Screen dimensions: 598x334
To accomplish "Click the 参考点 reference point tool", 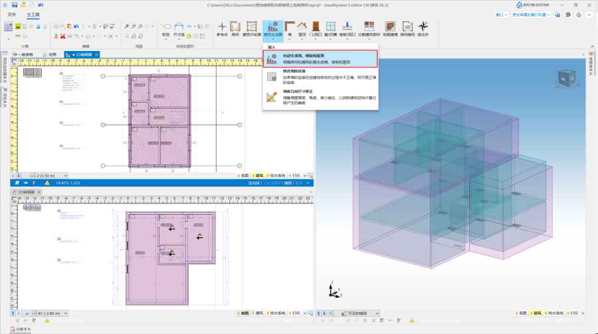I will (222, 28).
